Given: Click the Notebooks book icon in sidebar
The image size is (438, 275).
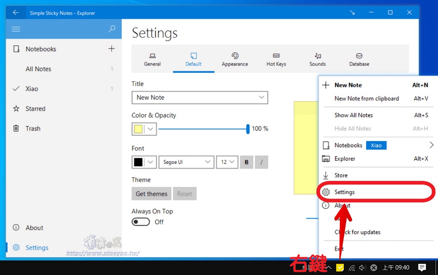Looking at the screenshot, I should click(16, 49).
